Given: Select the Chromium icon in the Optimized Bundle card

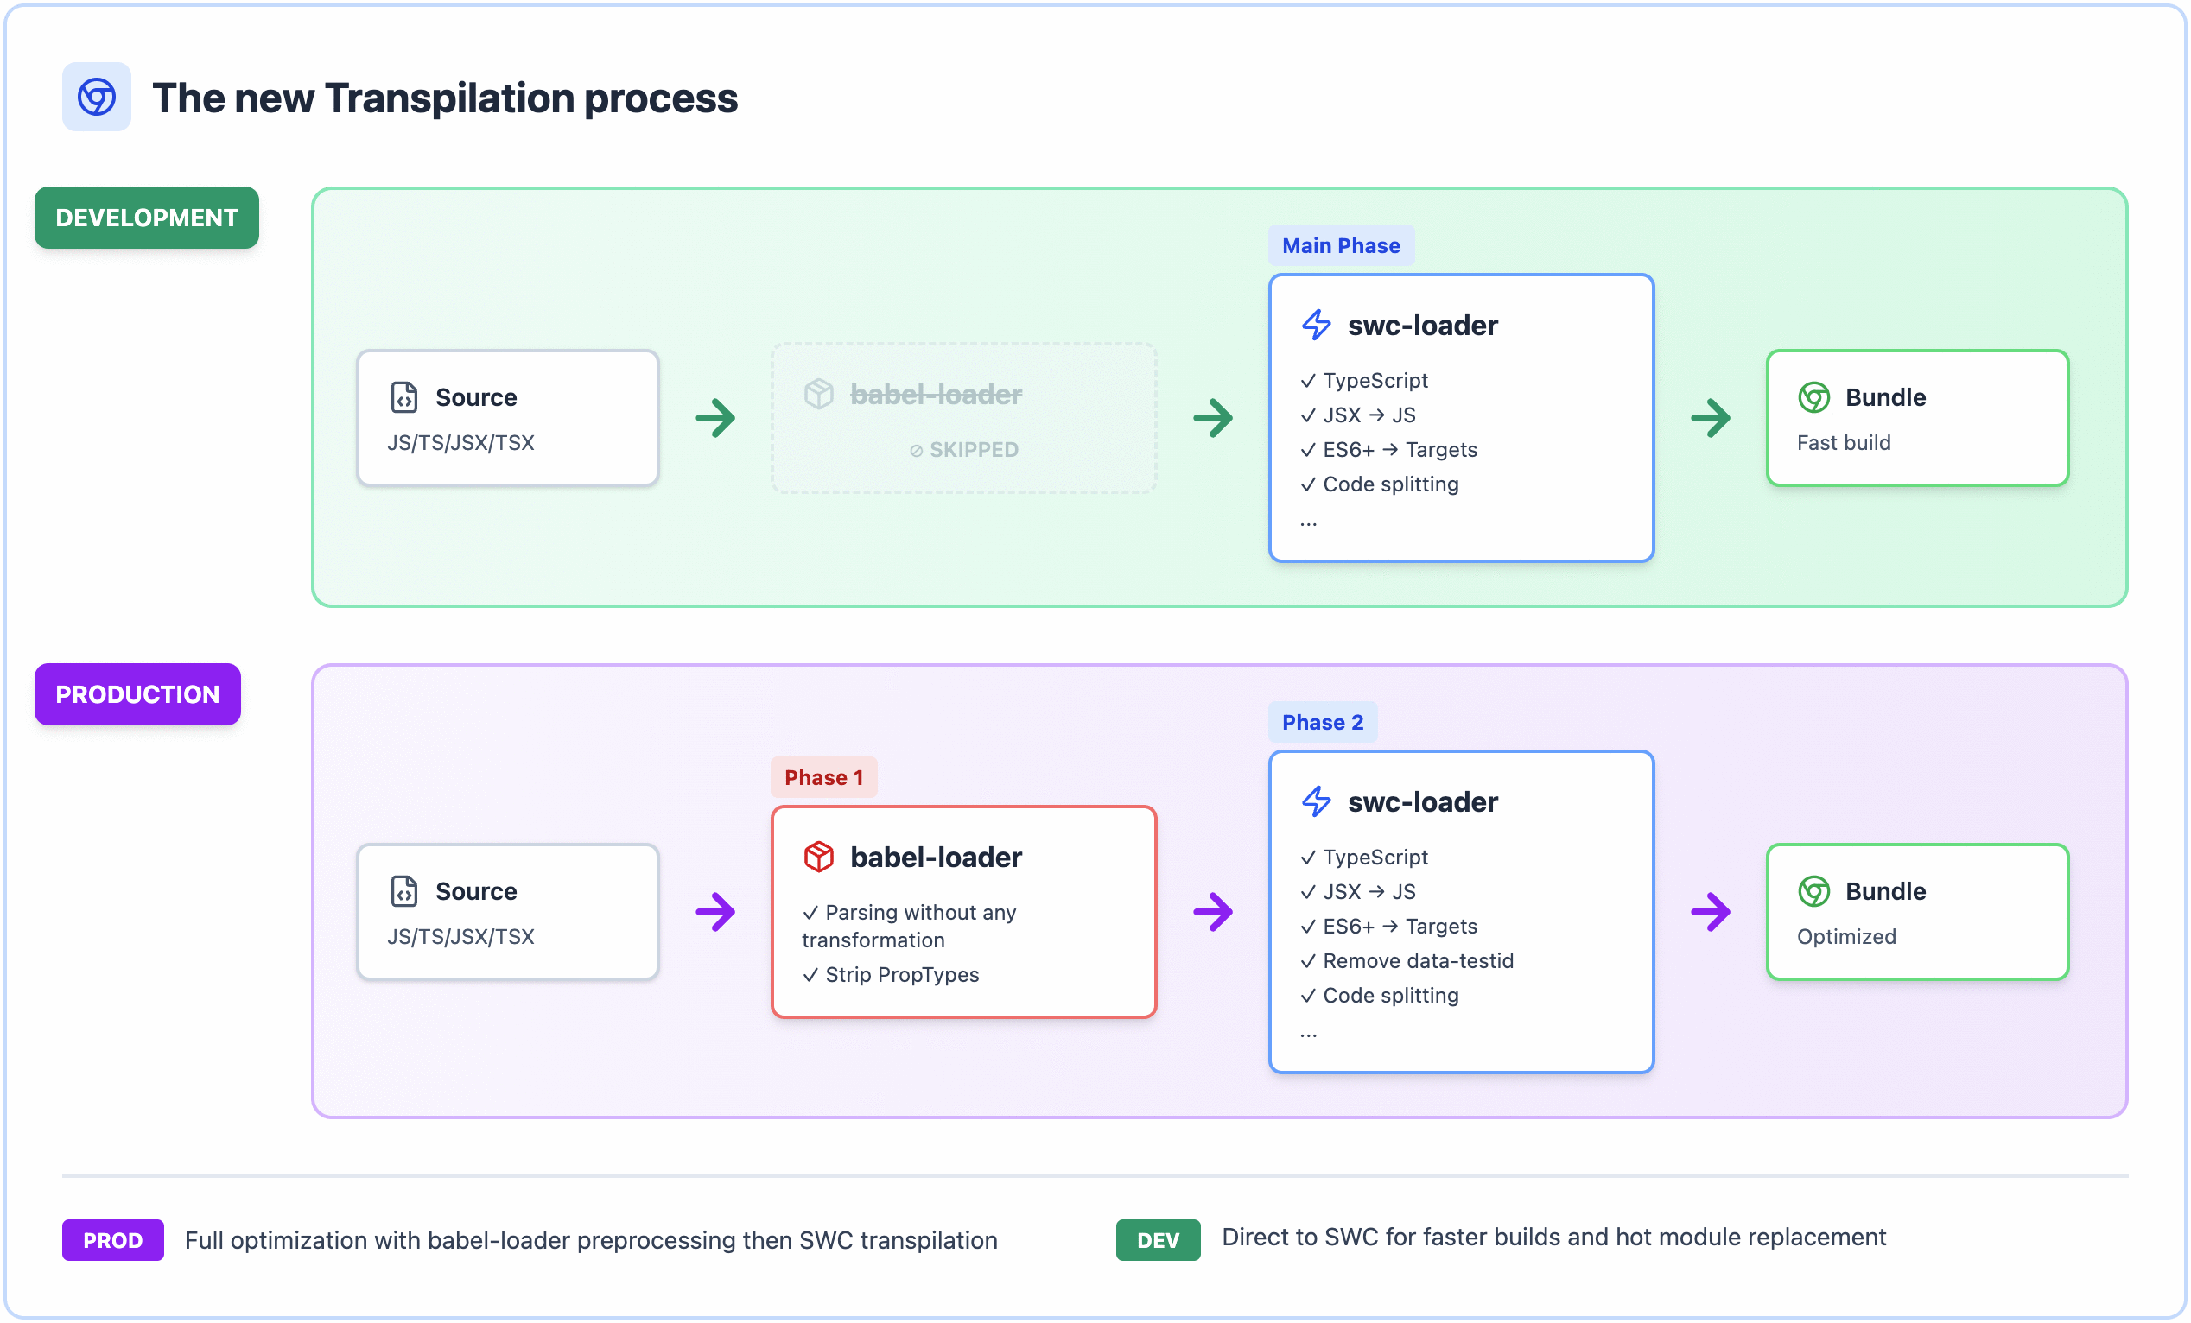Looking at the screenshot, I should [x=1814, y=891].
